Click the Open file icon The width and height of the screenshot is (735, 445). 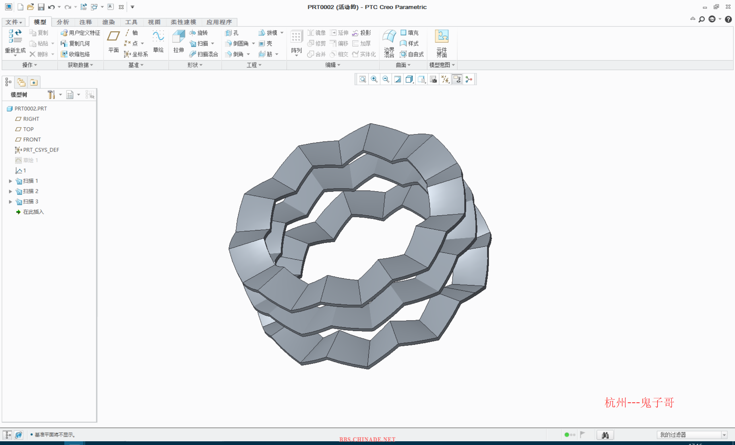(30, 7)
